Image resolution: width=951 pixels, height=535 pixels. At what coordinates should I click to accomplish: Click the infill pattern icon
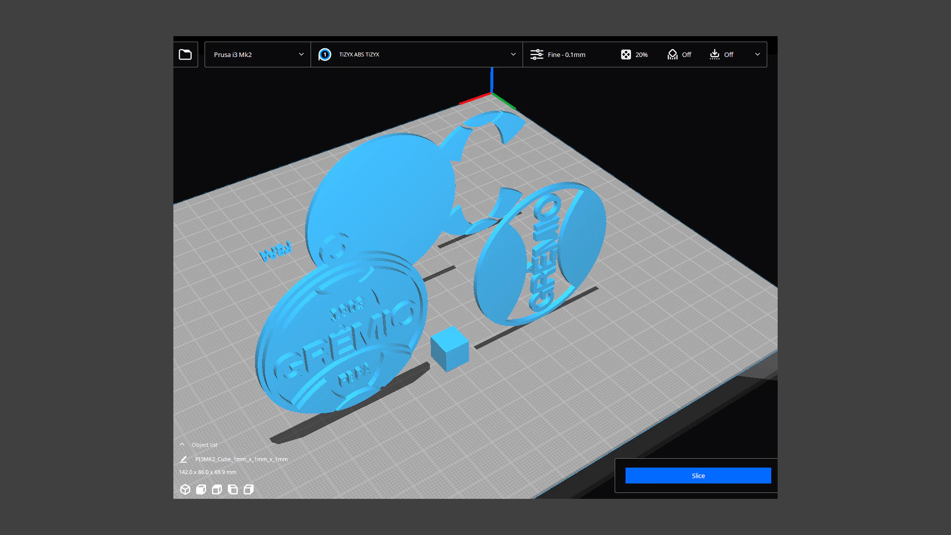626,54
